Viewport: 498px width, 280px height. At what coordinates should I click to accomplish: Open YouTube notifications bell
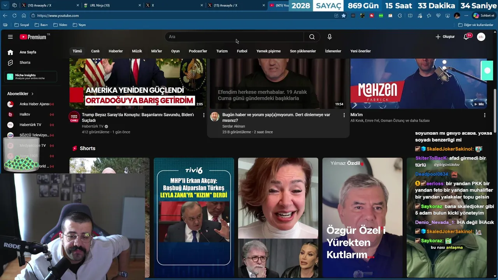pos(466,37)
